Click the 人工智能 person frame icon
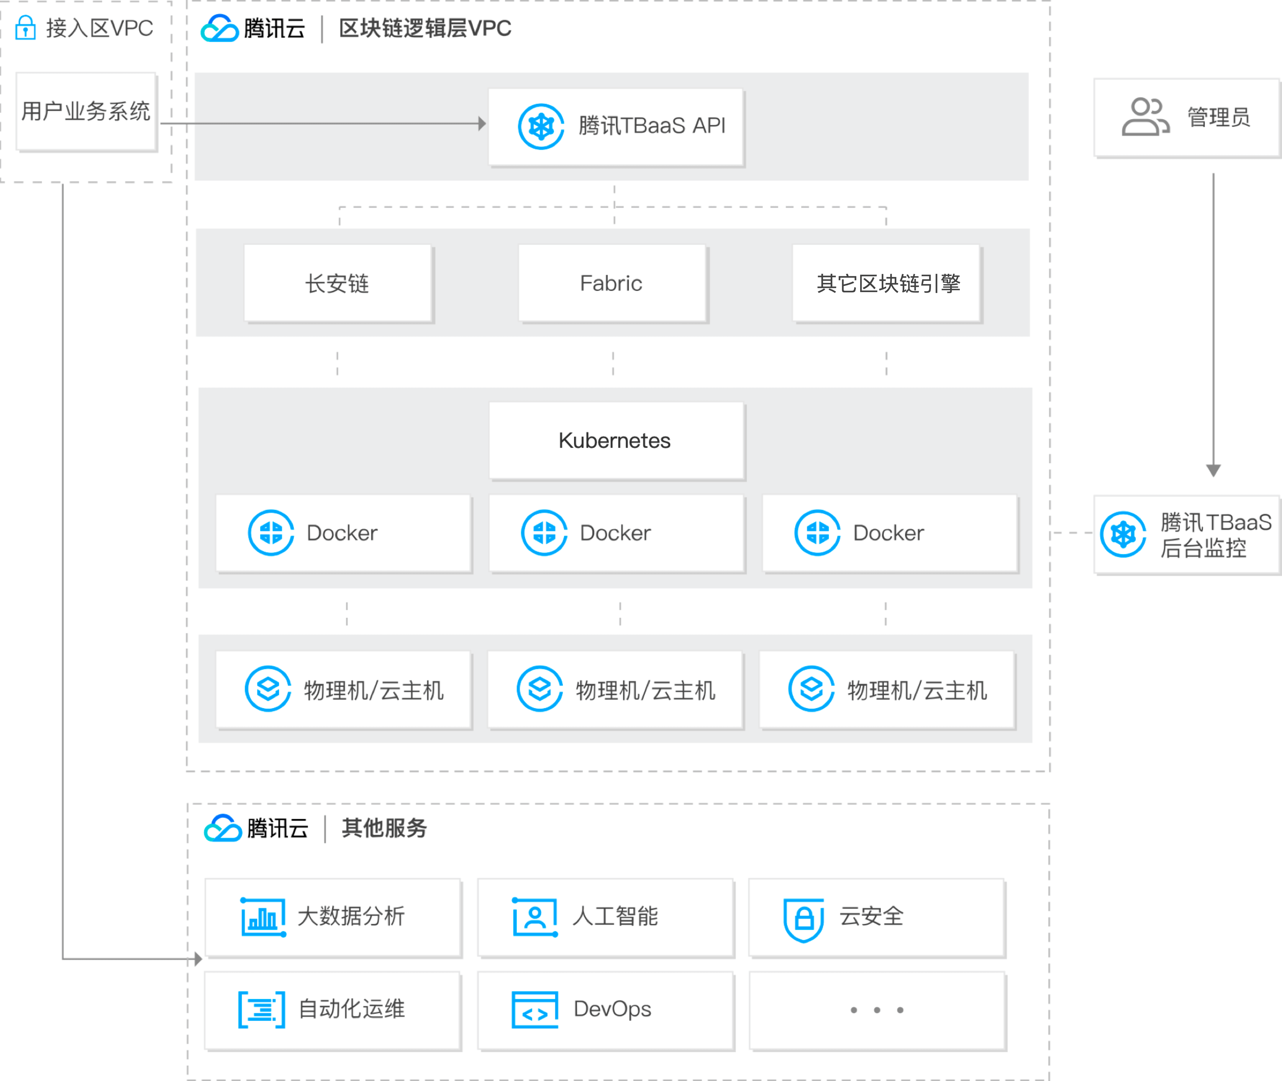Screen dimensions: 1282x1081 535,917
